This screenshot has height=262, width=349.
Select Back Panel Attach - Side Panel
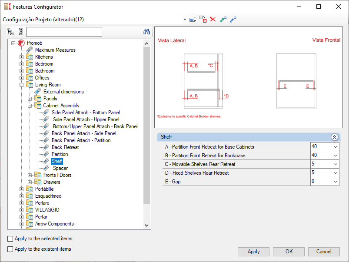click(84, 133)
